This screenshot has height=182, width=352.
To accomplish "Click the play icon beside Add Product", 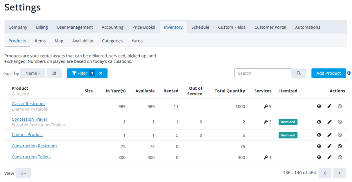I will 349,73.
